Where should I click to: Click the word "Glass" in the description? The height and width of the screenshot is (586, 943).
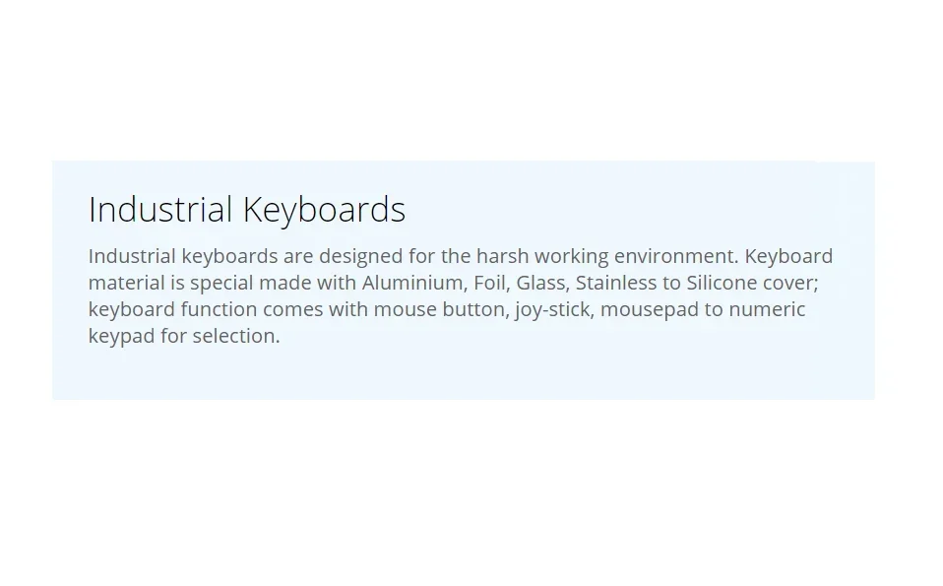pyautogui.click(x=540, y=283)
